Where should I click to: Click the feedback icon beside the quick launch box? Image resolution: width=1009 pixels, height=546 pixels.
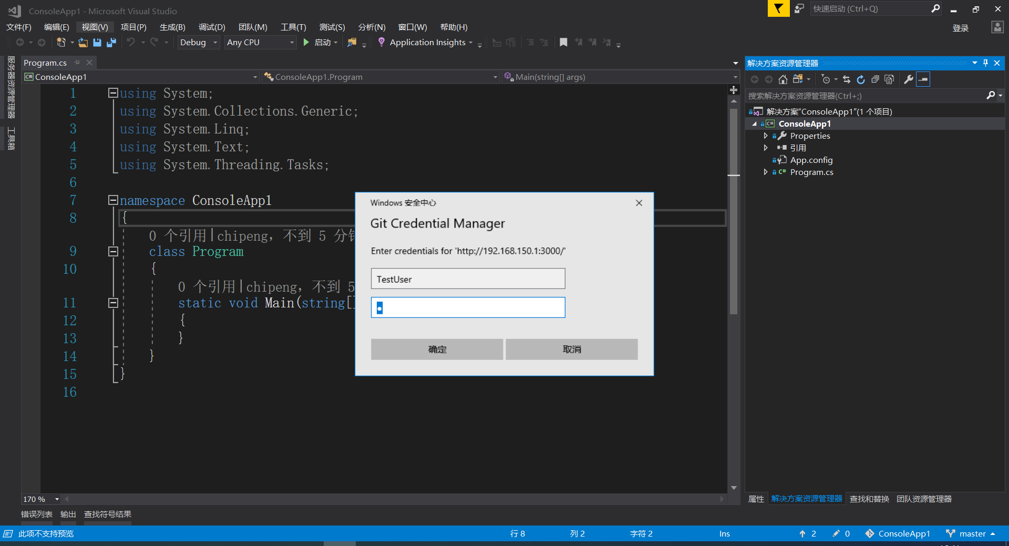[x=799, y=8]
